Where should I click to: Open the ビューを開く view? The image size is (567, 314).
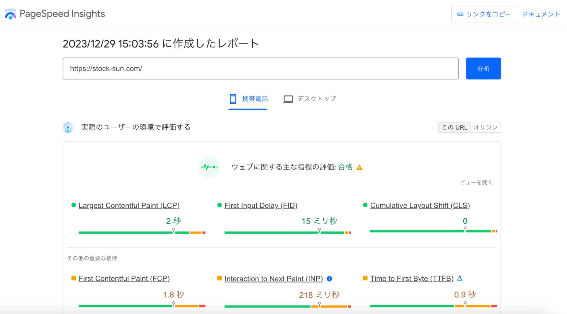477,182
